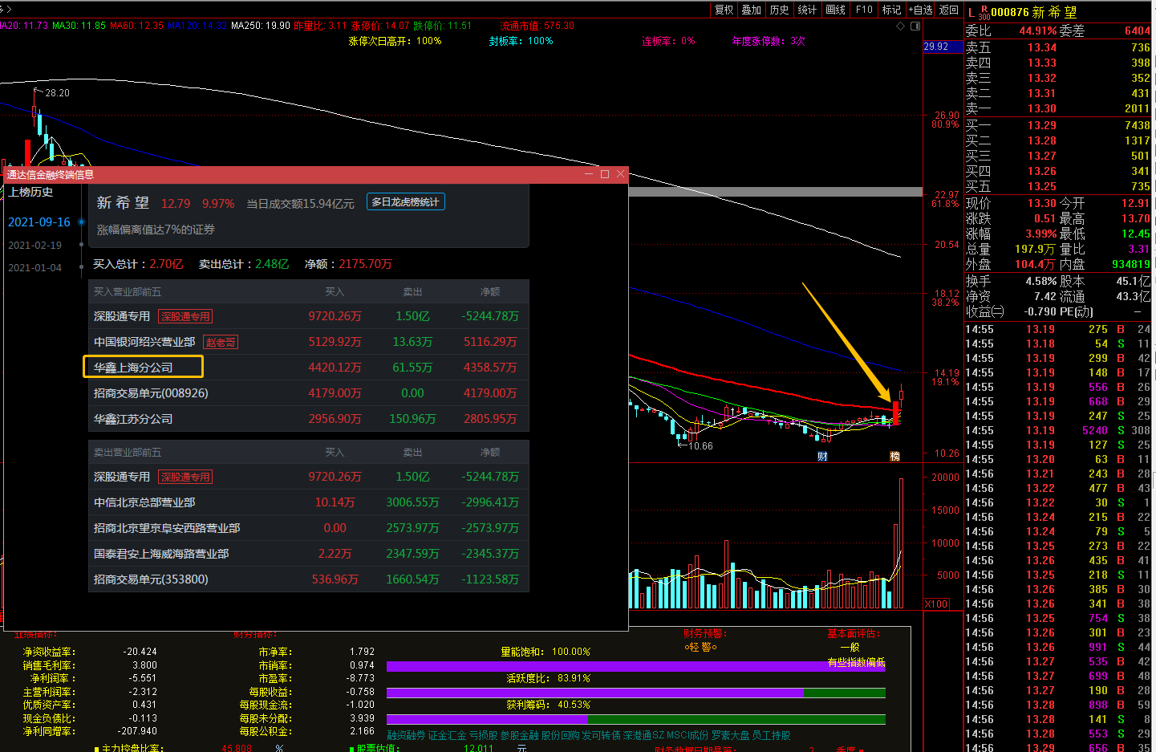Open the 历史 toolbar item
Screen dimensions: 1156x752
click(x=779, y=10)
